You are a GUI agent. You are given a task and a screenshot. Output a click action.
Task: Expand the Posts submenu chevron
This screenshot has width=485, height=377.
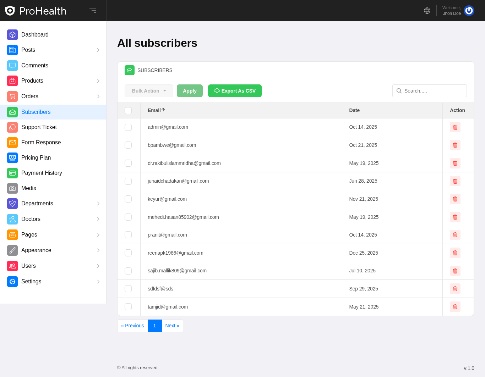pyautogui.click(x=98, y=50)
